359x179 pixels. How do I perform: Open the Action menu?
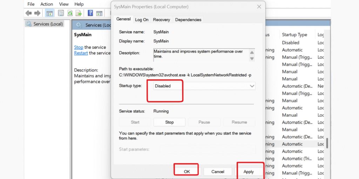point(47,4)
